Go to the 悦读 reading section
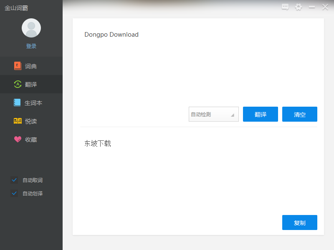Viewport: 334px width, 250px height. 31,121
